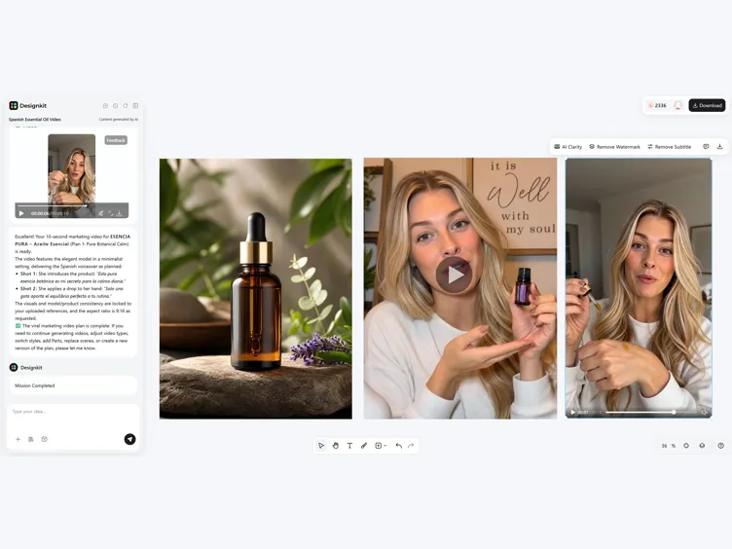Download the selected video via toolbar icon

(x=720, y=147)
